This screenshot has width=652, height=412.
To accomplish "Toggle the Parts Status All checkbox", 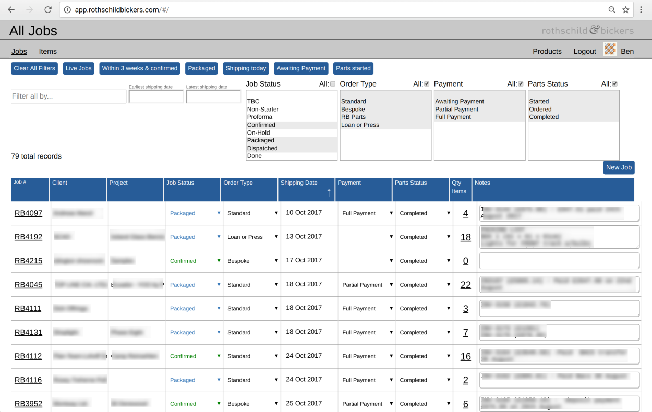I will coord(614,84).
